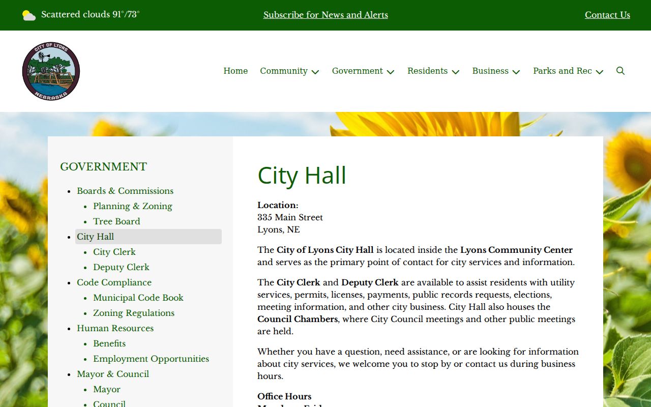Open Boards & Commissions sidebar link
The height and width of the screenshot is (407, 651).
coord(125,191)
